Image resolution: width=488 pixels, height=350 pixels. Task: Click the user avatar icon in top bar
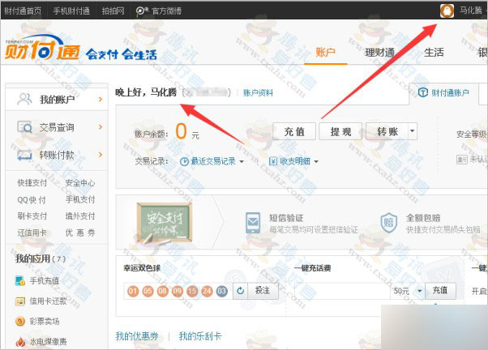[445, 11]
